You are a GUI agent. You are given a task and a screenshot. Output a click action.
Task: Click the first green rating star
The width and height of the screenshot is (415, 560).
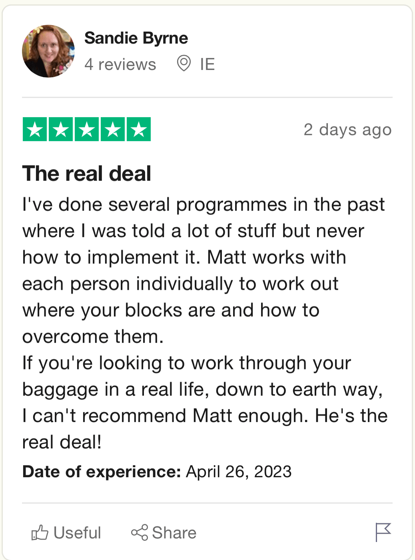[x=35, y=129]
